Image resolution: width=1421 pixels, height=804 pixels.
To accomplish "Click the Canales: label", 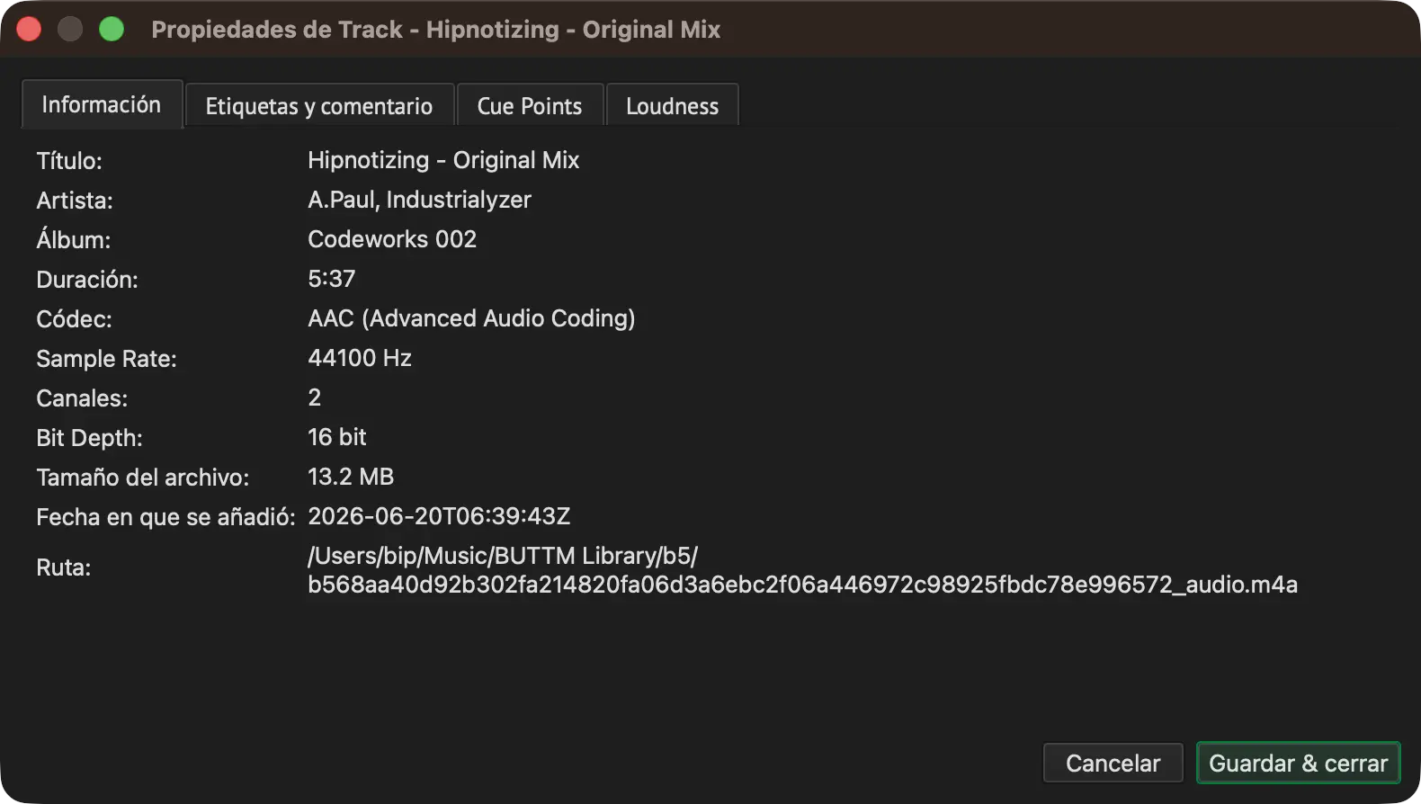I will pos(82,398).
